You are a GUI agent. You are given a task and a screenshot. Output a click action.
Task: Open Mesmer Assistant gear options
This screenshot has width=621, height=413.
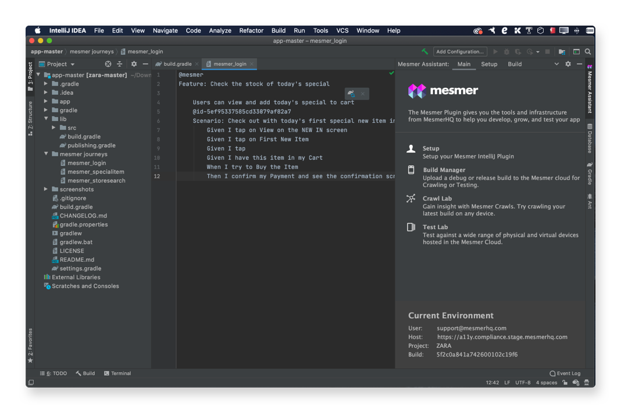[x=568, y=64]
